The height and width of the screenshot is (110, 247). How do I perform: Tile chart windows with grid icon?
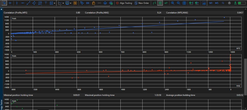[184, 3]
